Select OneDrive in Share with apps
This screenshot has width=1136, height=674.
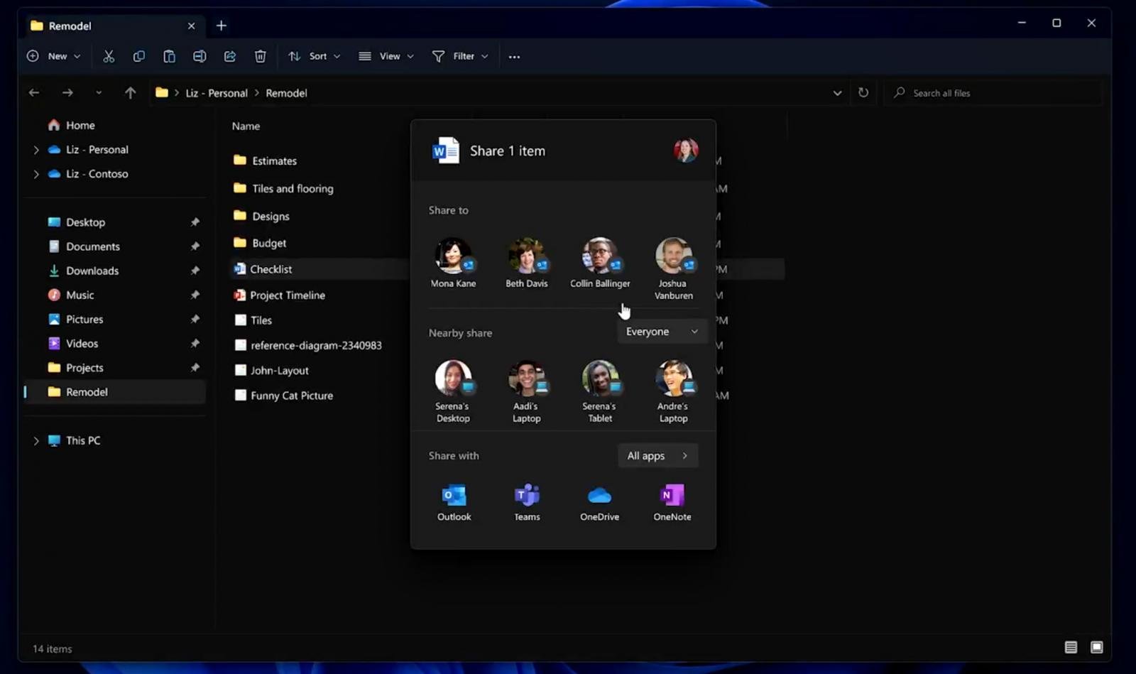coord(599,502)
